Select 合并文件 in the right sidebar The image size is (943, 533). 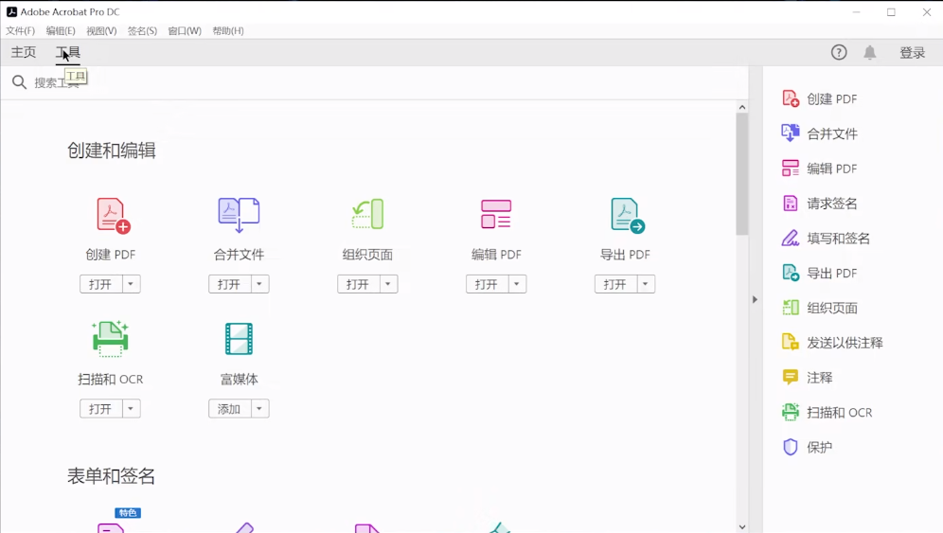tap(820, 133)
